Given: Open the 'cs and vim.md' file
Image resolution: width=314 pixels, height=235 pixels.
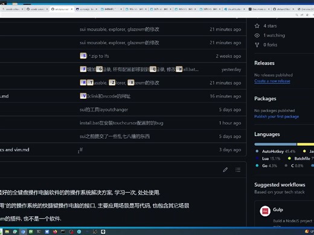Looking at the screenshot, I should [14, 149].
